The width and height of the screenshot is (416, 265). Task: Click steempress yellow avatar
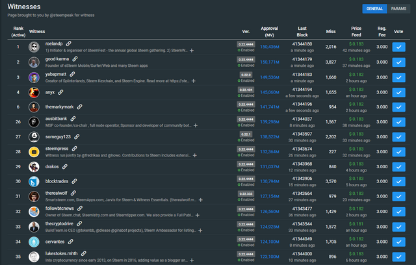pyautogui.click(x=34, y=152)
